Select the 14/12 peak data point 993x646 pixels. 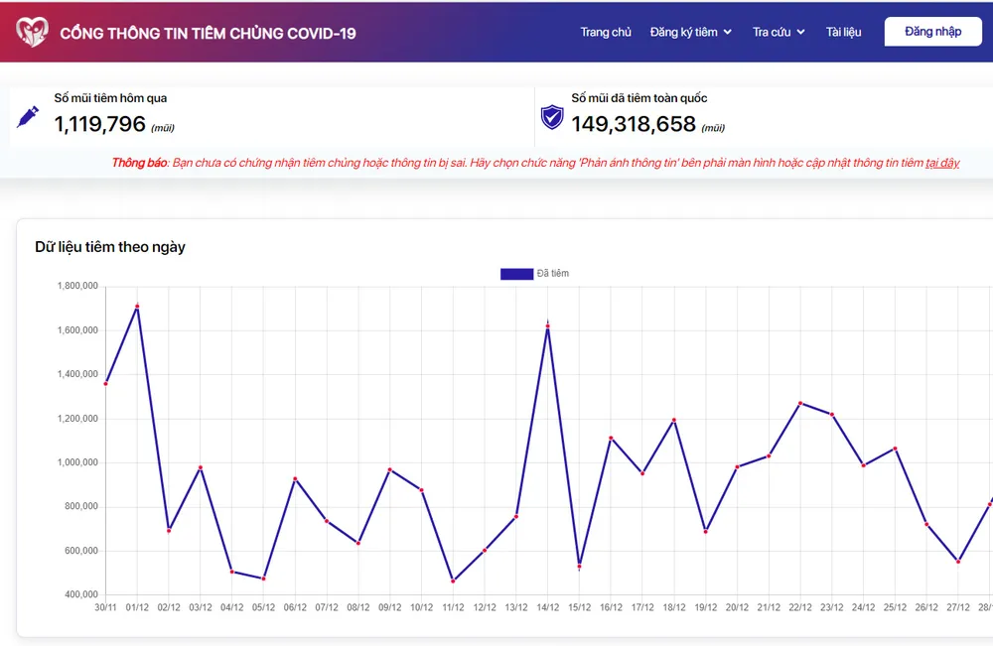coord(547,325)
